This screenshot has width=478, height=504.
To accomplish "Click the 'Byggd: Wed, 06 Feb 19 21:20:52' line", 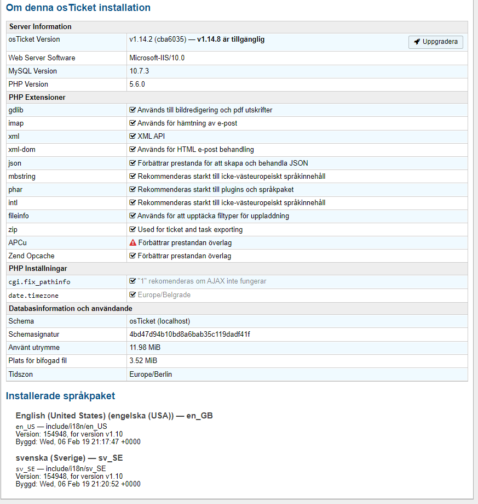I will 78,484.
